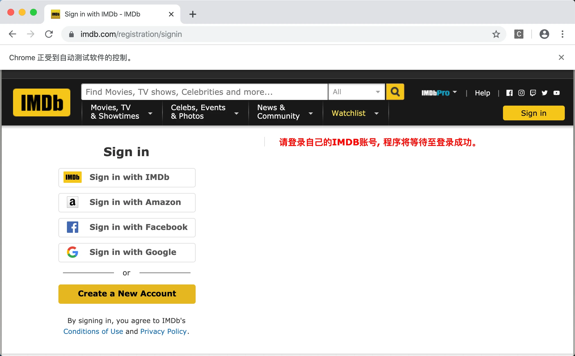This screenshot has height=356, width=575.
Task: Click the address bar URL
Action: coord(131,34)
